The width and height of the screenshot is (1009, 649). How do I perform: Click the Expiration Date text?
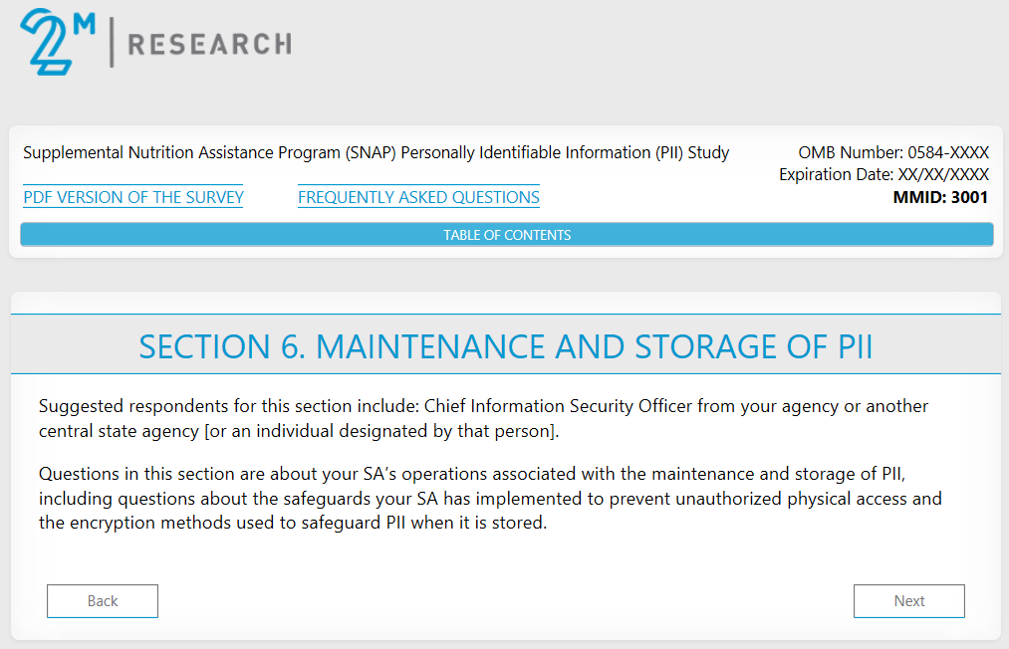[x=883, y=174]
